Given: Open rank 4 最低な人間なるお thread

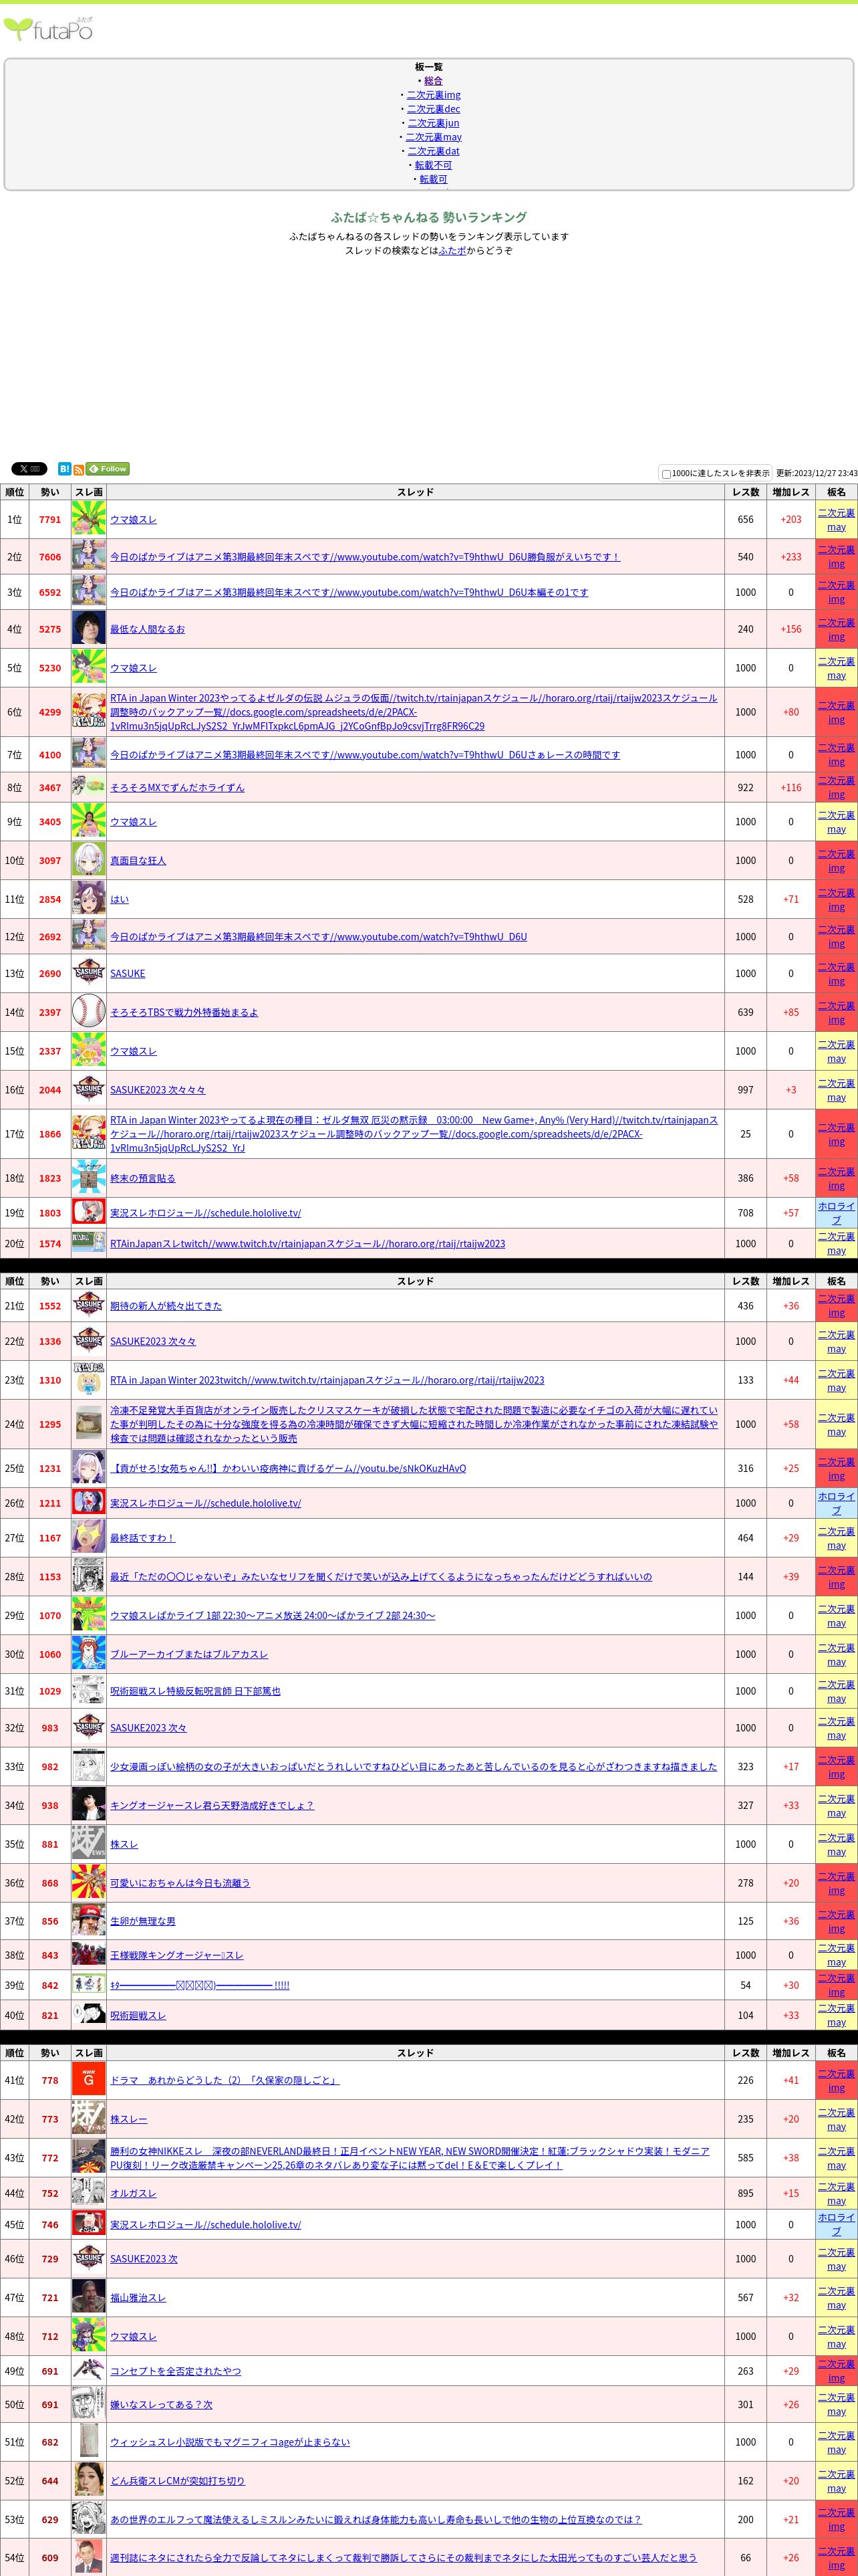Looking at the screenshot, I should pyautogui.click(x=147, y=630).
